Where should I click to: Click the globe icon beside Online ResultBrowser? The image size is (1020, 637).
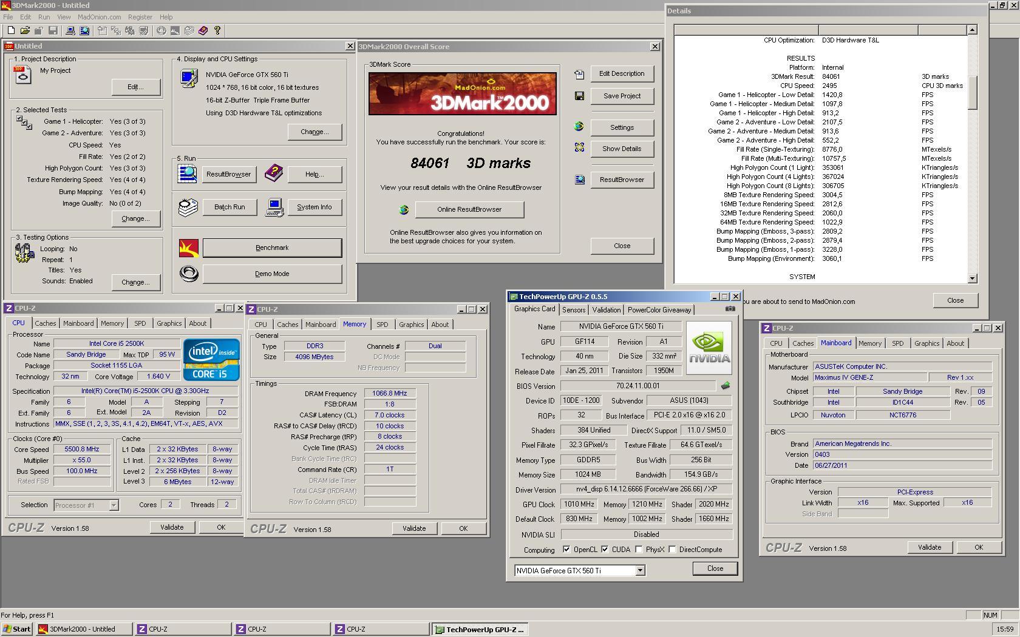pos(404,210)
